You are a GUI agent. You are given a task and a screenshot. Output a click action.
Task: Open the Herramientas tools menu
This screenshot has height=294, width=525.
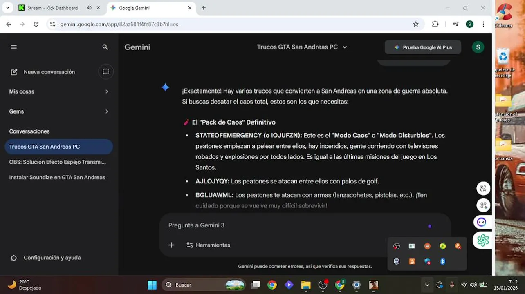pyautogui.click(x=208, y=245)
